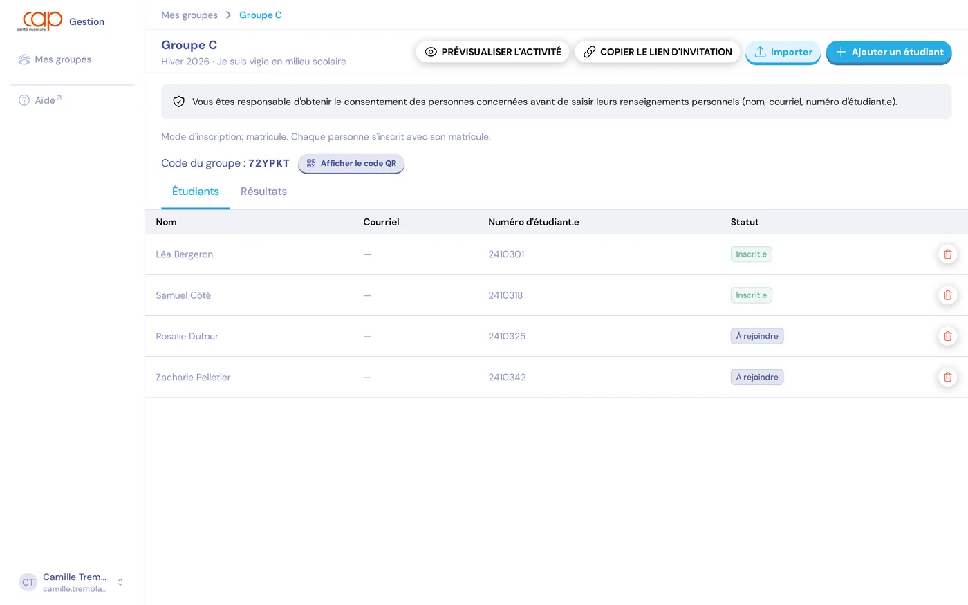Delete student Léa Bergeron with trash icon
This screenshot has width=968, height=605.
click(x=947, y=254)
